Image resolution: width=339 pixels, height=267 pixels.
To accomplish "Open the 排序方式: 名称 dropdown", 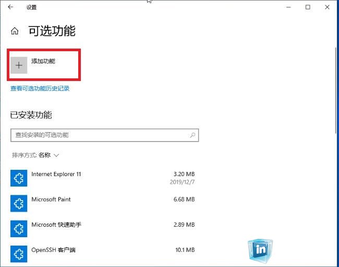I will (x=35, y=155).
